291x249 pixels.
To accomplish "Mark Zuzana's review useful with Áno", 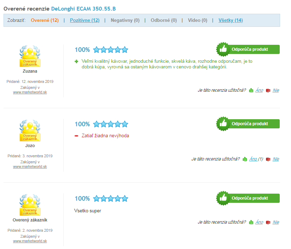I will pyautogui.click(x=259, y=90).
